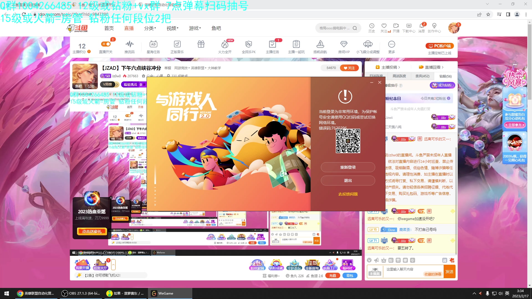This screenshot has width=532, height=299.
Task: Open 房间VIP diamond icon
Action: tap(344, 44)
